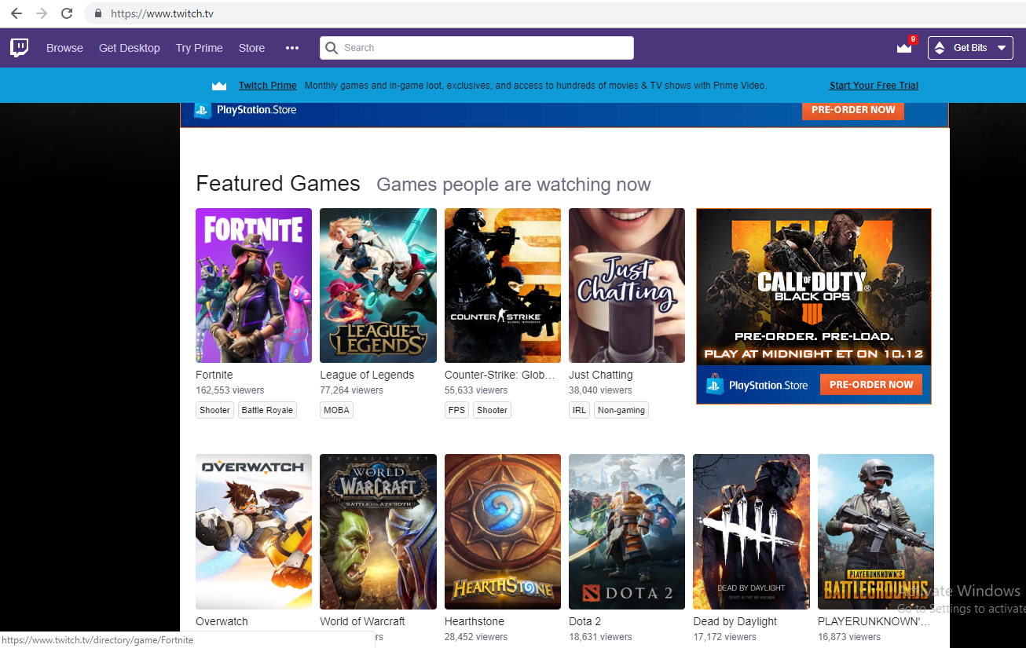Click Start Your Free Trial link
Image resolution: width=1026 pixels, height=648 pixels.
tap(874, 86)
